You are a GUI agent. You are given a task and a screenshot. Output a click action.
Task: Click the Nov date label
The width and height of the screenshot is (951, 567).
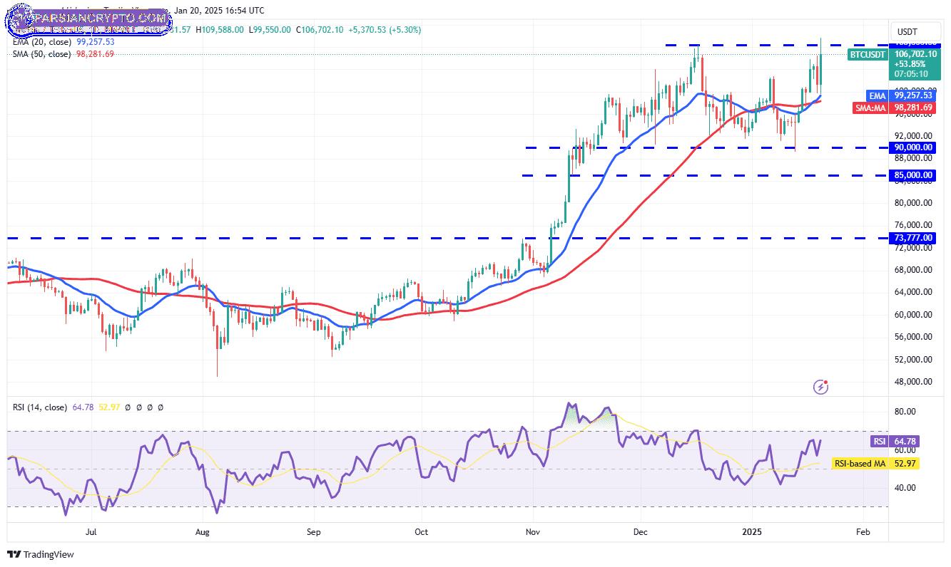532,532
